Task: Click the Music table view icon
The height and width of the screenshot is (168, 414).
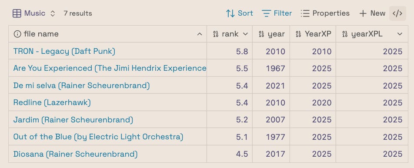Action: (x=17, y=13)
